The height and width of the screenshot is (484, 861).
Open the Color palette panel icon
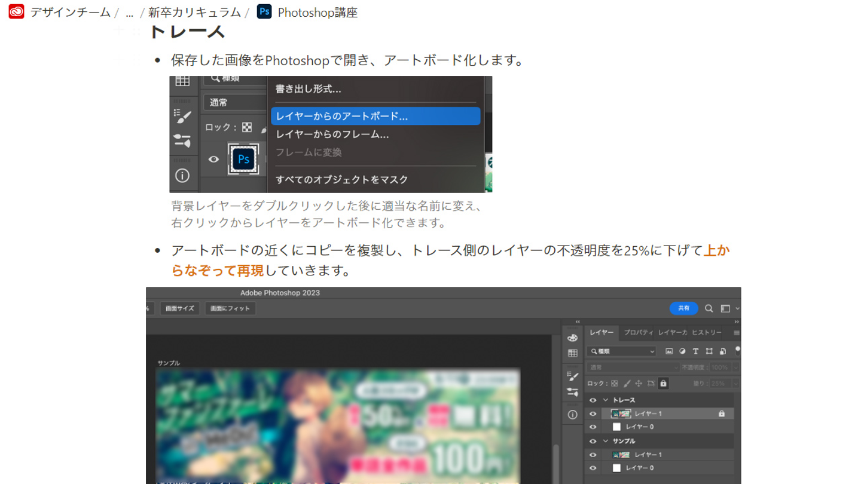tap(572, 338)
